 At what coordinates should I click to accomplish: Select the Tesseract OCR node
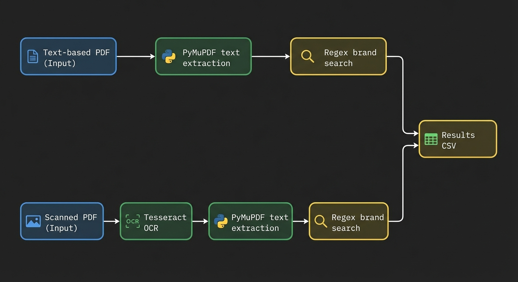click(156, 221)
